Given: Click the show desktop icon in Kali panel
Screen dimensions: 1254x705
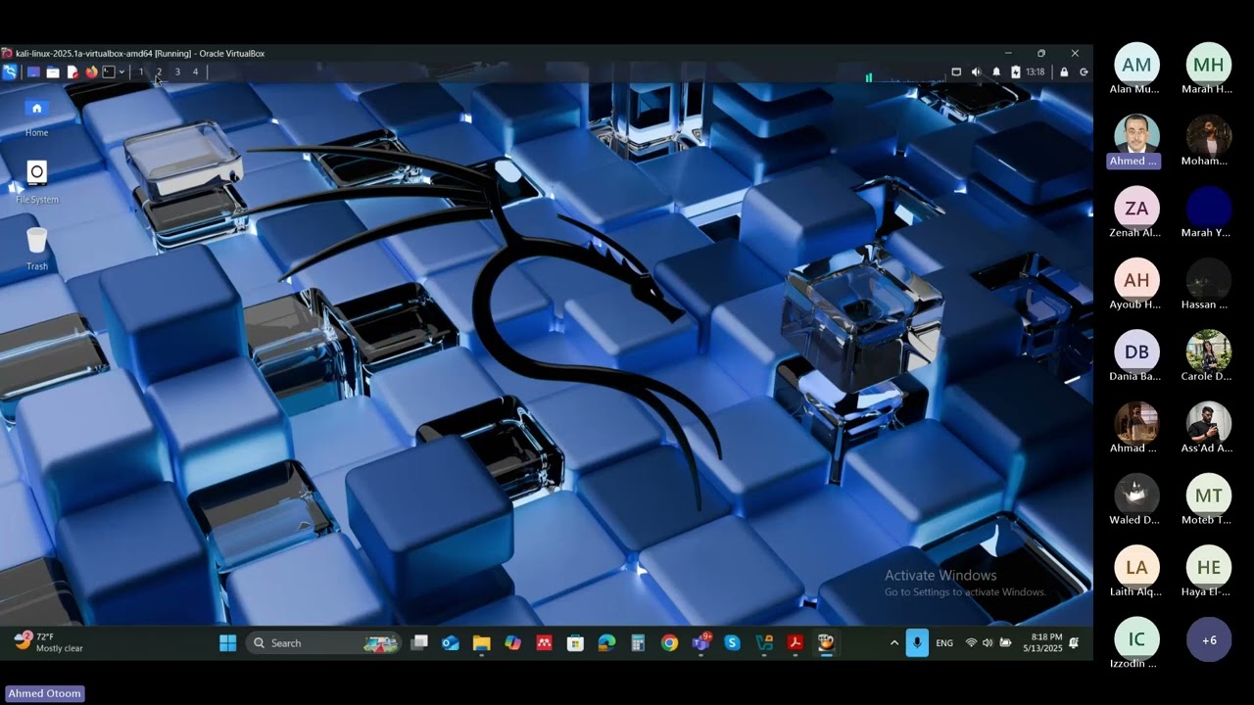Looking at the screenshot, I should tap(33, 71).
